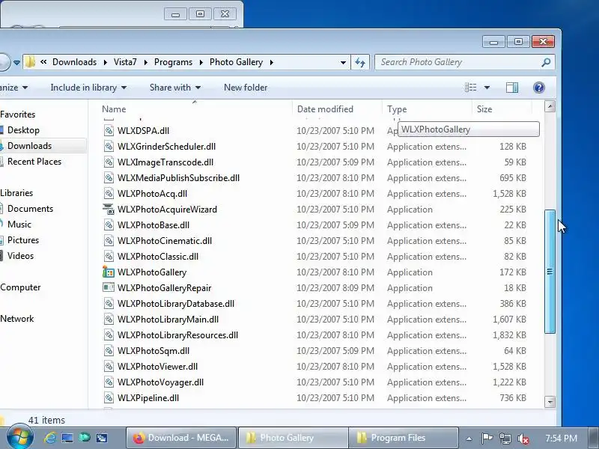599x449 pixels.
Task: Open Music library
Action: point(19,224)
